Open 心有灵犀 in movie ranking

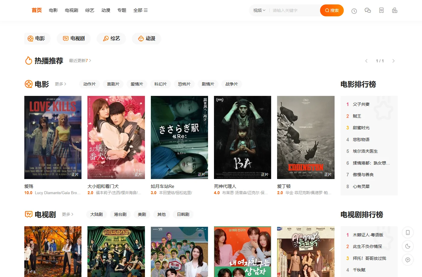tap(361, 186)
